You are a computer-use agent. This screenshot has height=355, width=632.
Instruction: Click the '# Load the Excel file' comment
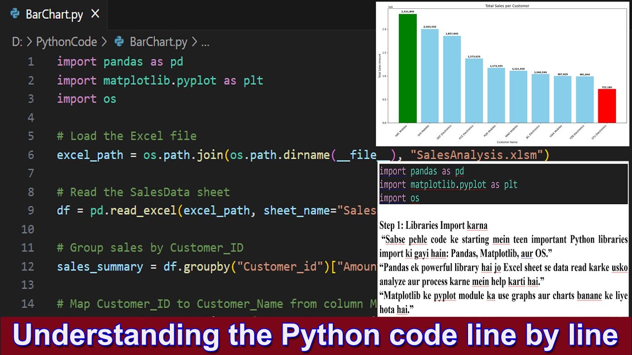(126, 136)
